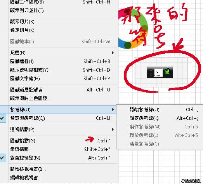Viewport: 203px width, 184px height.
Task: Select 顯示即時上色間隙 option
Action: pyautogui.click(x=63, y=98)
